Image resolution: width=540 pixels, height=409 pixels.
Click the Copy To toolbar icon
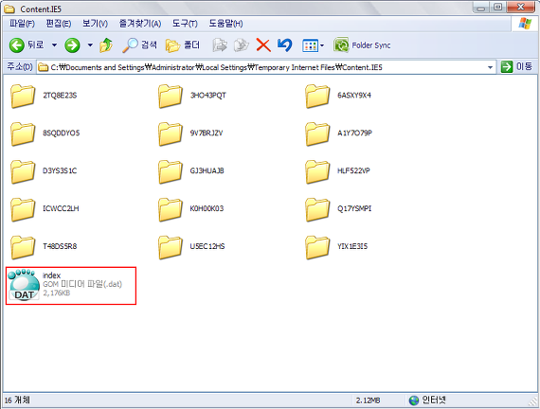click(x=241, y=45)
